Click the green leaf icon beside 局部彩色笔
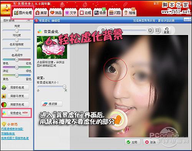Screen dimensions: 192x151 pyautogui.click(x=4, y=88)
